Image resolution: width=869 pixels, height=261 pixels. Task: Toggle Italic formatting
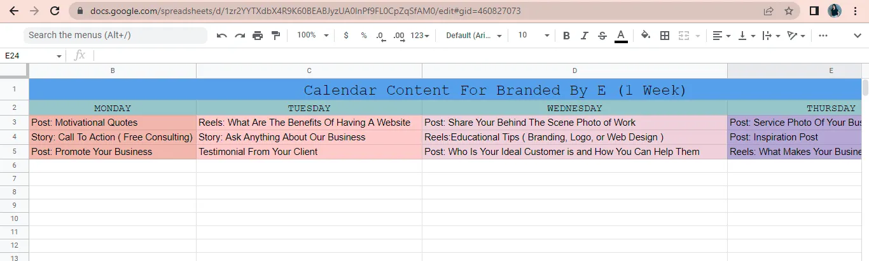tap(584, 36)
